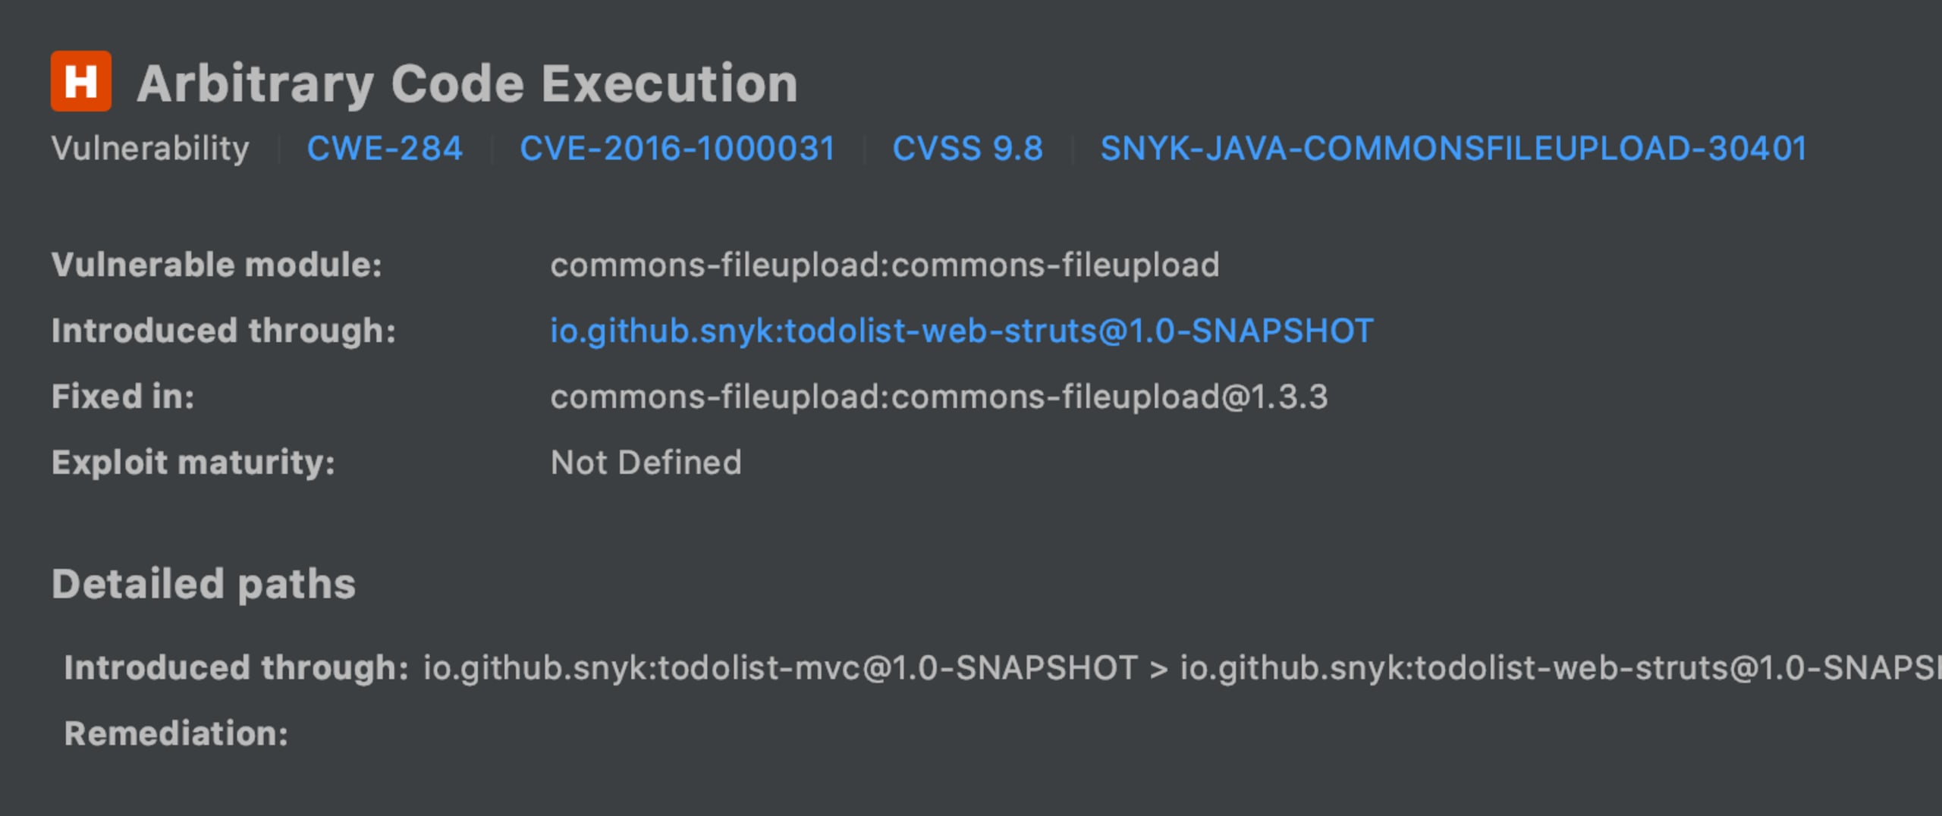Screen dimensions: 1942x816
Task: Open the CWE-284 link
Action: tap(385, 149)
